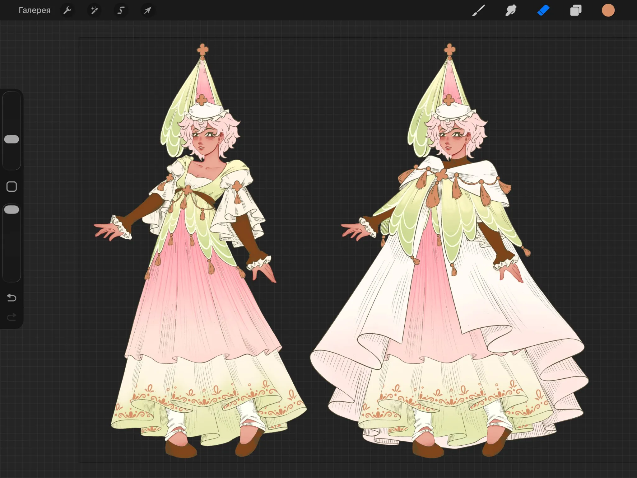Open the Actions wrench menu

(x=67, y=10)
